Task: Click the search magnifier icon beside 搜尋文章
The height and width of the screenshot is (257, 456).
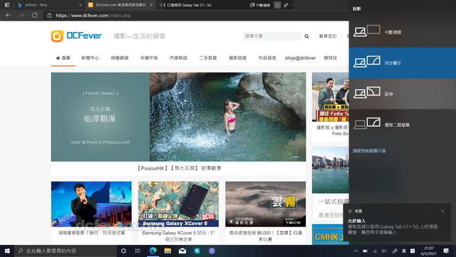Action: coord(306,37)
